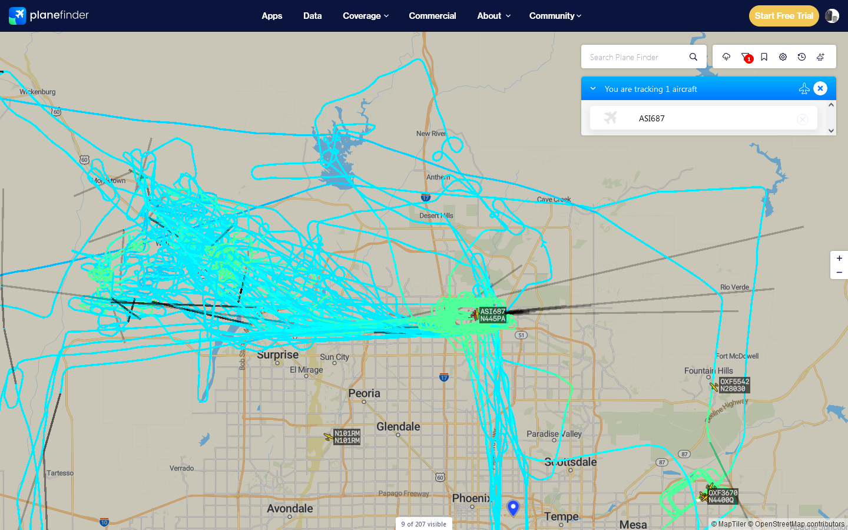
Task: Click the Plane Finder logo
Action: [49, 15]
